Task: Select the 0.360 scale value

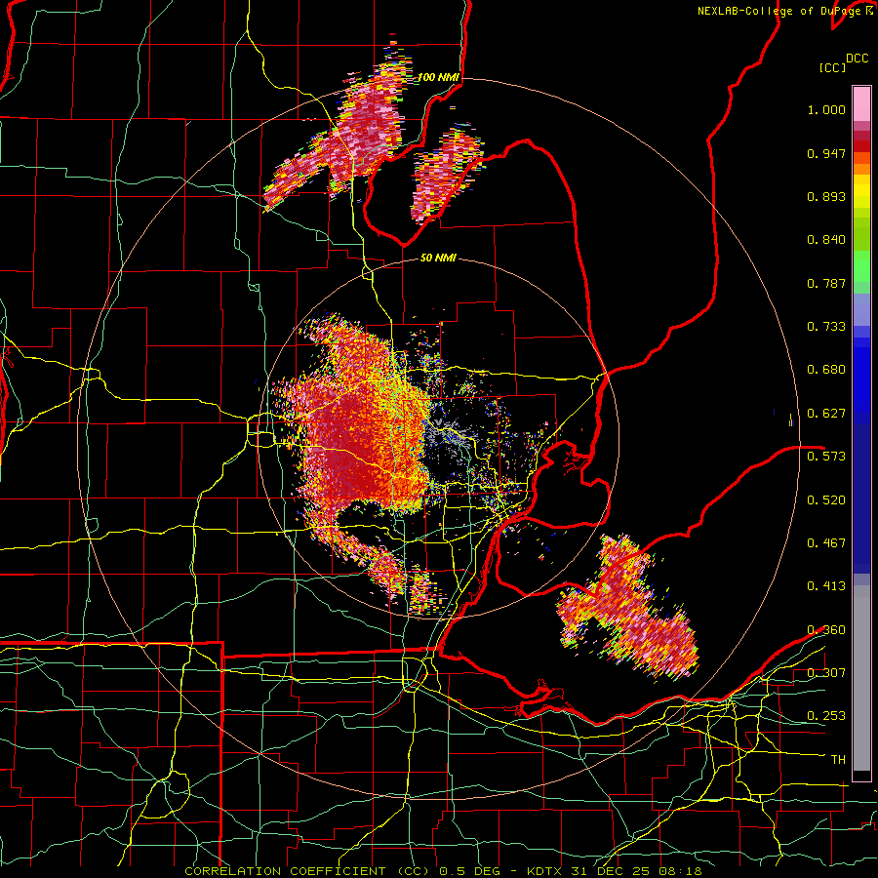Action: pyautogui.click(x=826, y=629)
